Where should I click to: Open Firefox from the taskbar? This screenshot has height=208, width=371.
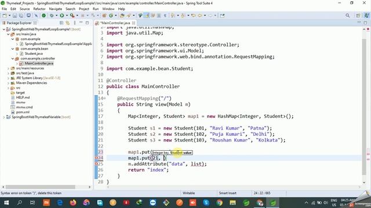pyautogui.click(x=73, y=203)
